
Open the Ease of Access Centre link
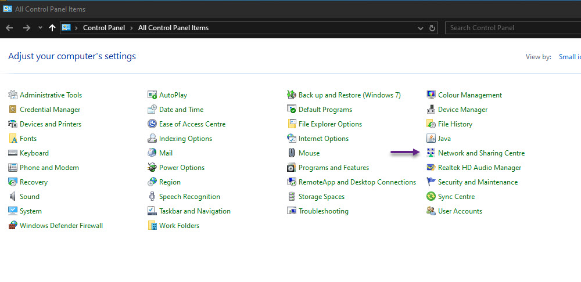(192, 124)
